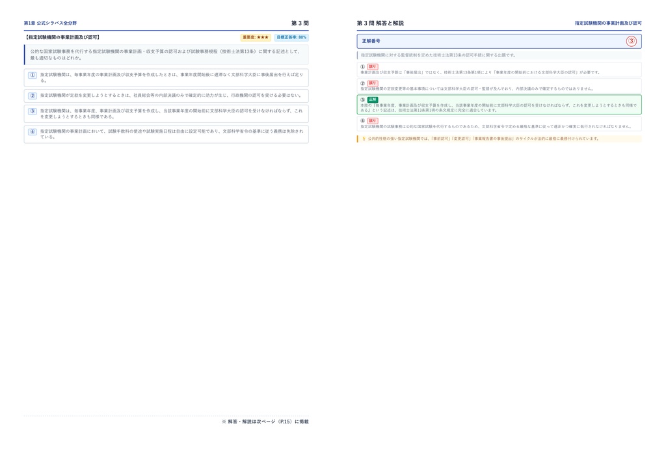Click the lightbulb tip icon
666x471 pixels.
pos(364,139)
